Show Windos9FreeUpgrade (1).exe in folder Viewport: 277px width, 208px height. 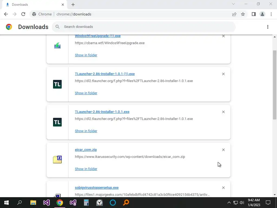coord(86,55)
